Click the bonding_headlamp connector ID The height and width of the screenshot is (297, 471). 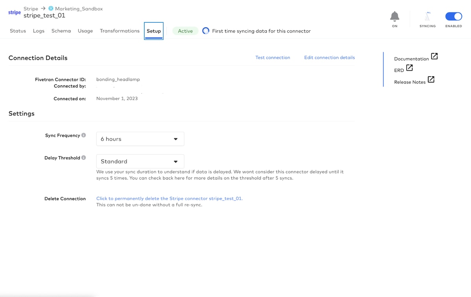click(x=118, y=79)
